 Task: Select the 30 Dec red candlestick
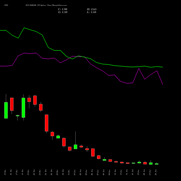[x=64, y=142]
